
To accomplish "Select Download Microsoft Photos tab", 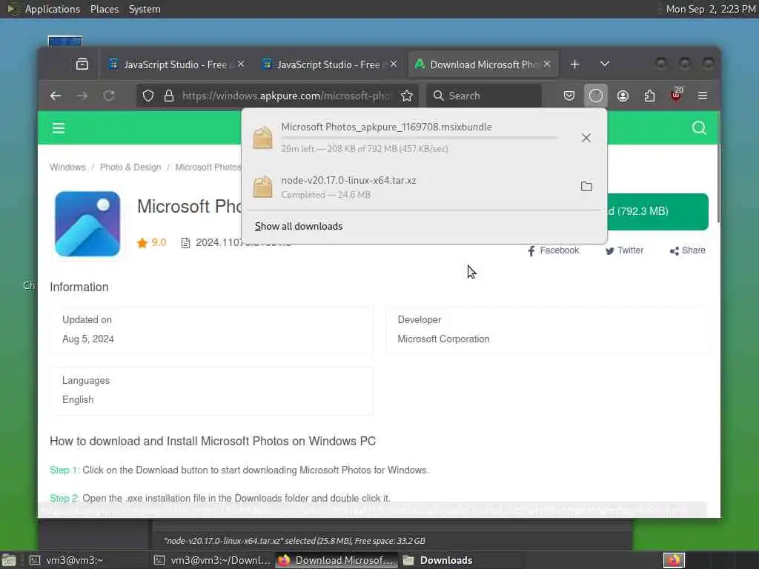I will (484, 64).
